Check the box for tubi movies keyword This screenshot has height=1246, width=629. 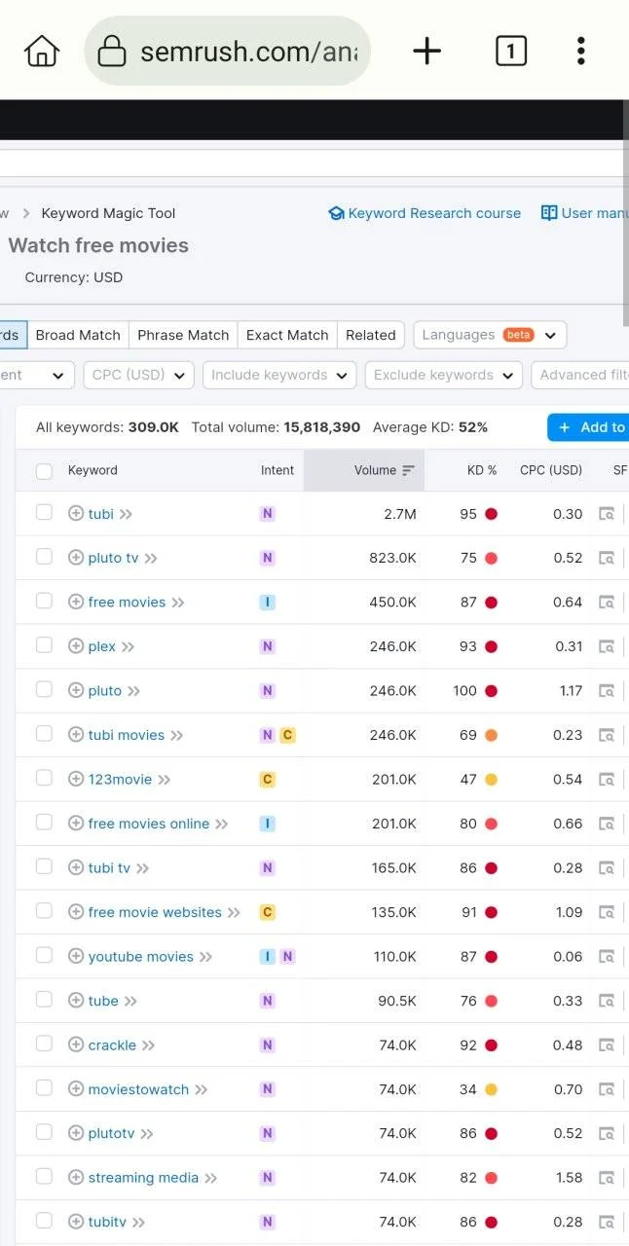point(44,733)
